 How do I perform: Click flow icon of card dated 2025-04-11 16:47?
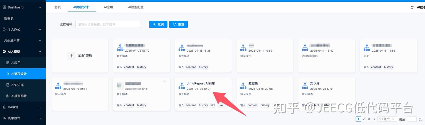(x=305, y=48)
